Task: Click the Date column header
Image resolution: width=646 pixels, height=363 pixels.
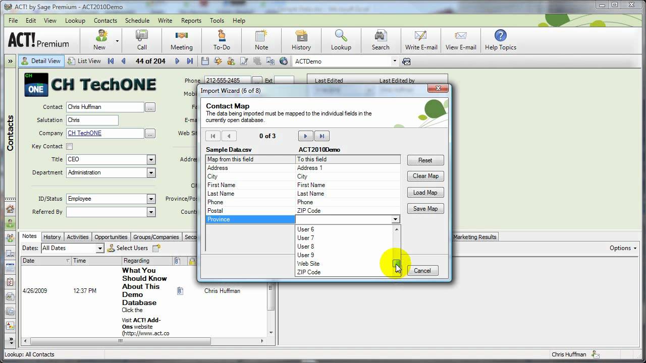Action: tap(46, 261)
